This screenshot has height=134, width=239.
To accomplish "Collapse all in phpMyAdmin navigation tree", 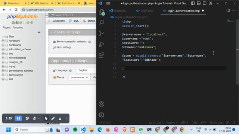I will [x=39, y=32].
